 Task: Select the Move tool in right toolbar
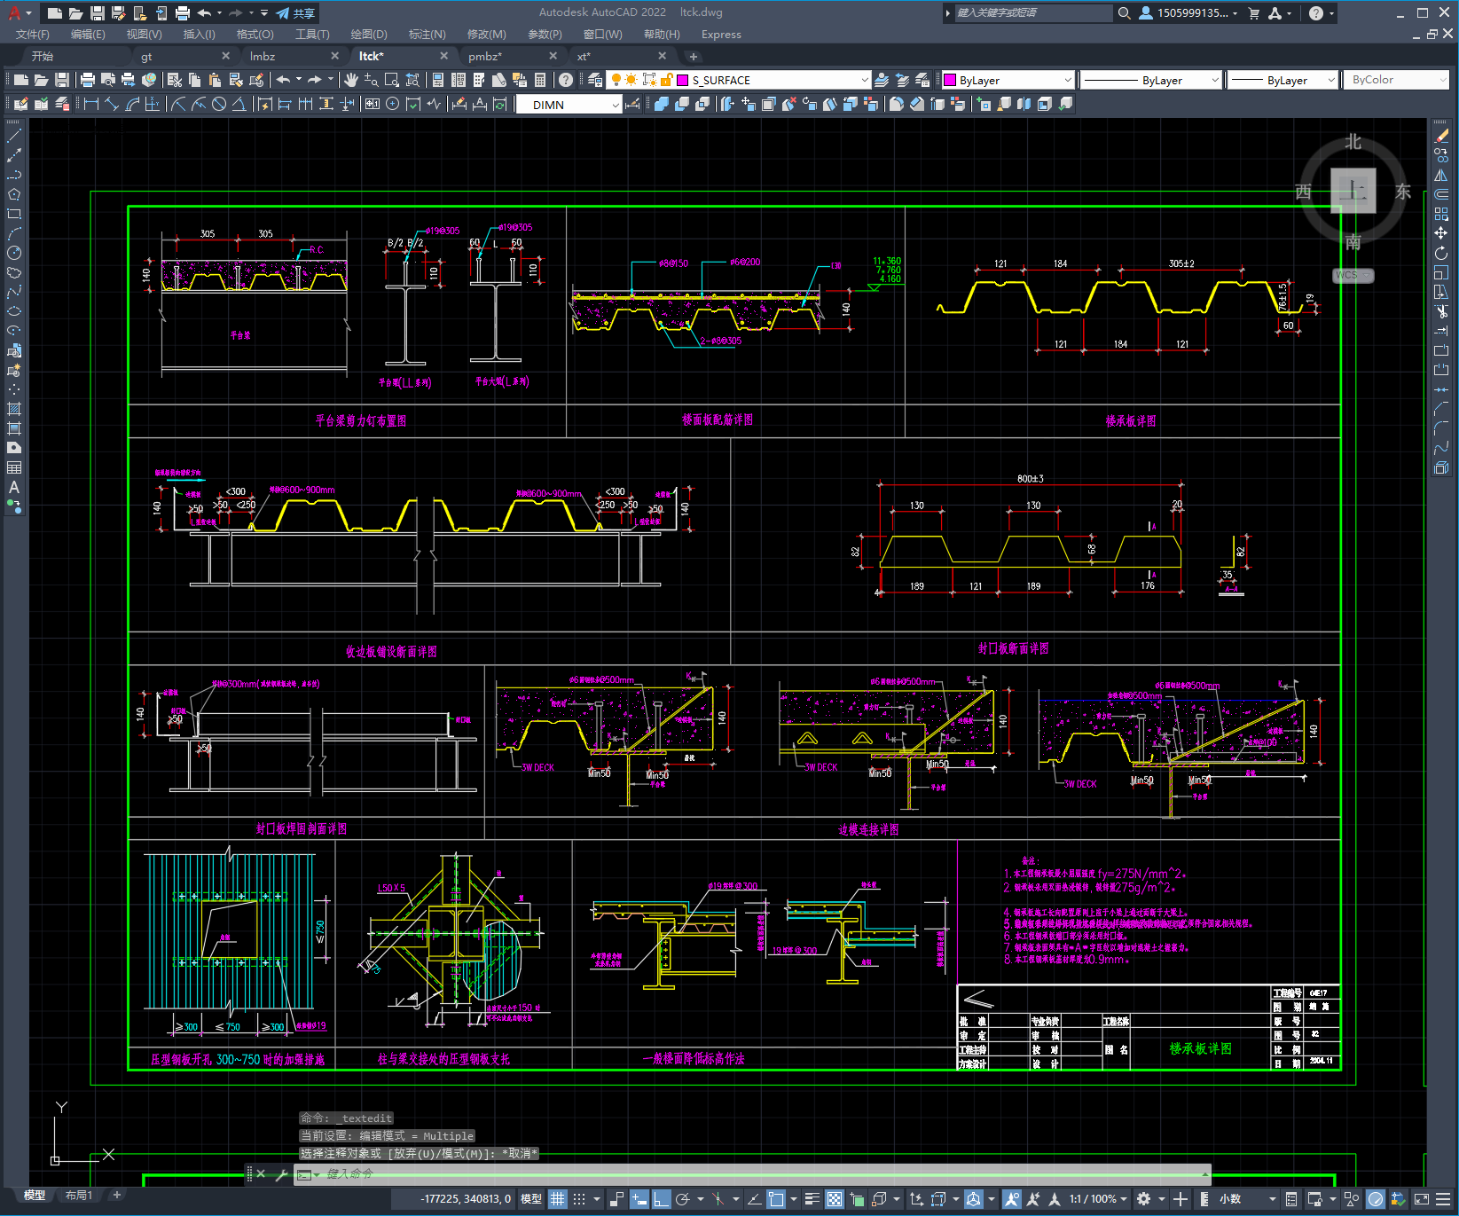(x=1441, y=233)
